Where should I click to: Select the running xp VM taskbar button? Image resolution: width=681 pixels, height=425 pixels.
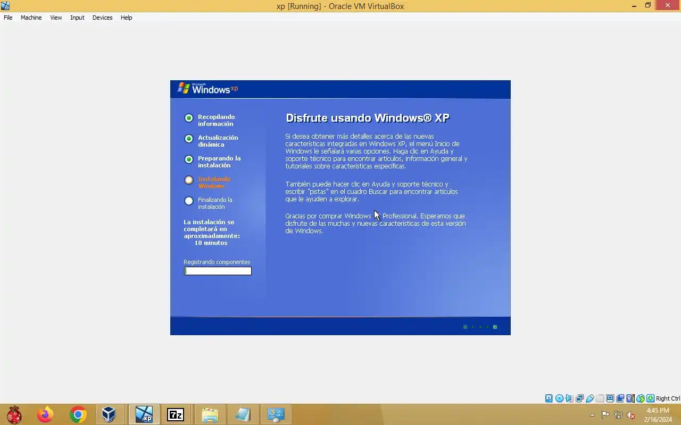pos(144,414)
